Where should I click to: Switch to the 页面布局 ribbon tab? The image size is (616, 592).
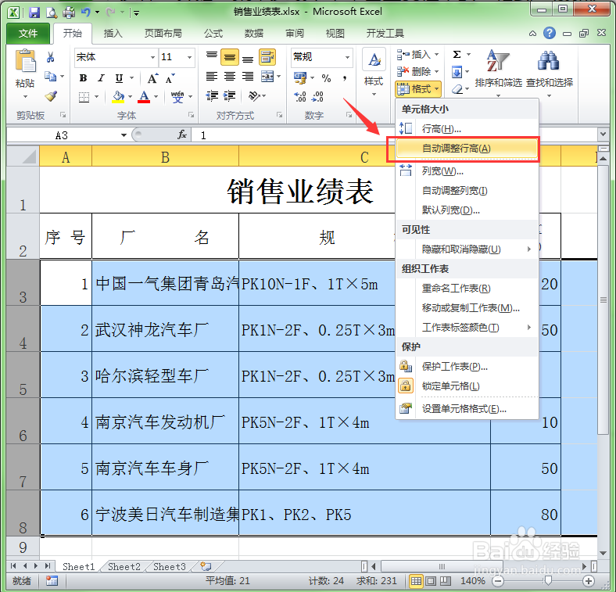coord(163,34)
